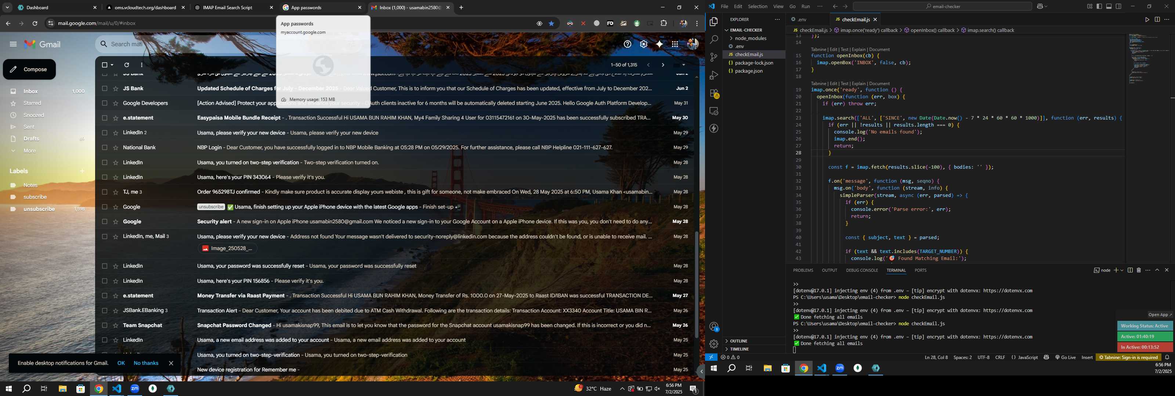Open Chrome tab search dropdown arrow

point(7,8)
